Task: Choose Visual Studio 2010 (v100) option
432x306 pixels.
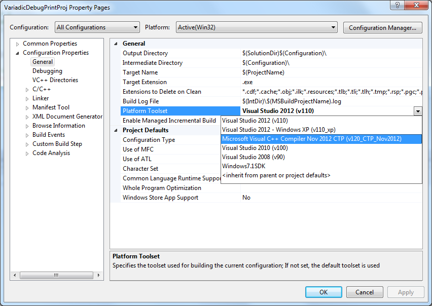Action: (321, 148)
